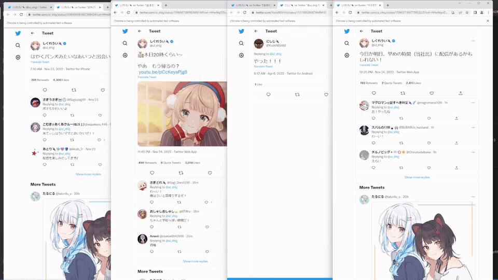
Task: Click Twitter bird logo in fourth window
Action: (x=347, y=31)
